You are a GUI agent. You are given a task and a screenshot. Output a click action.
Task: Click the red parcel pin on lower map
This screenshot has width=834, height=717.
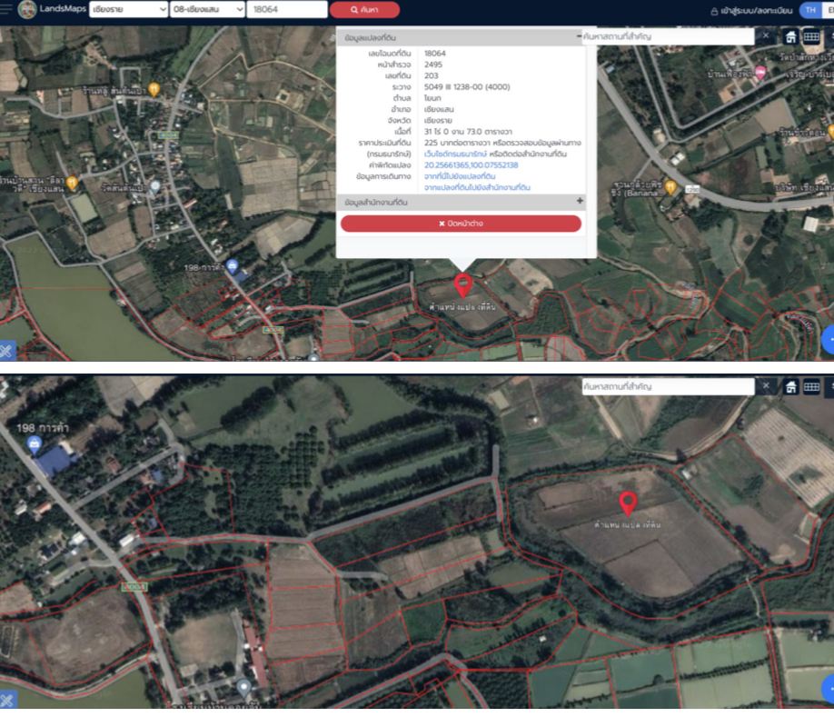[x=627, y=503]
